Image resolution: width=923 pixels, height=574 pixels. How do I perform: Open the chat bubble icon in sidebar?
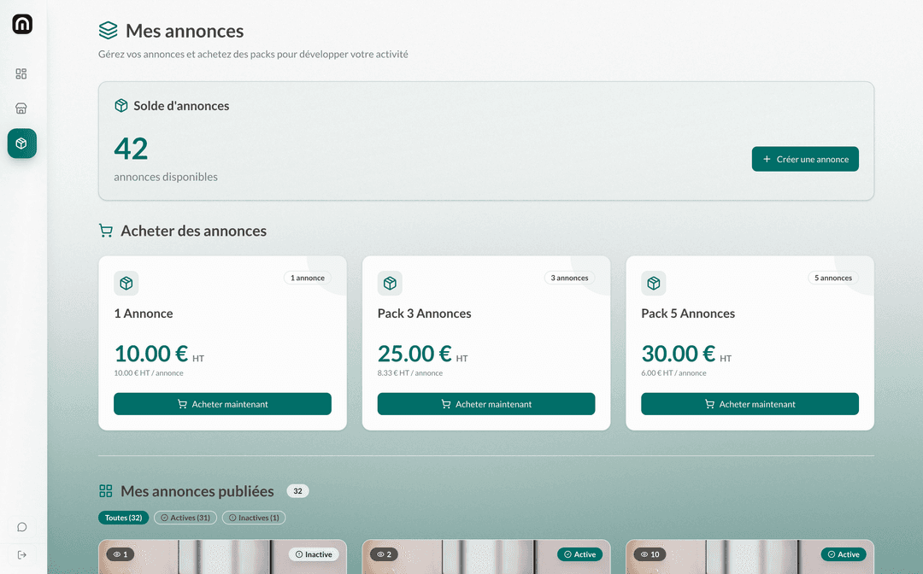tap(22, 527)
